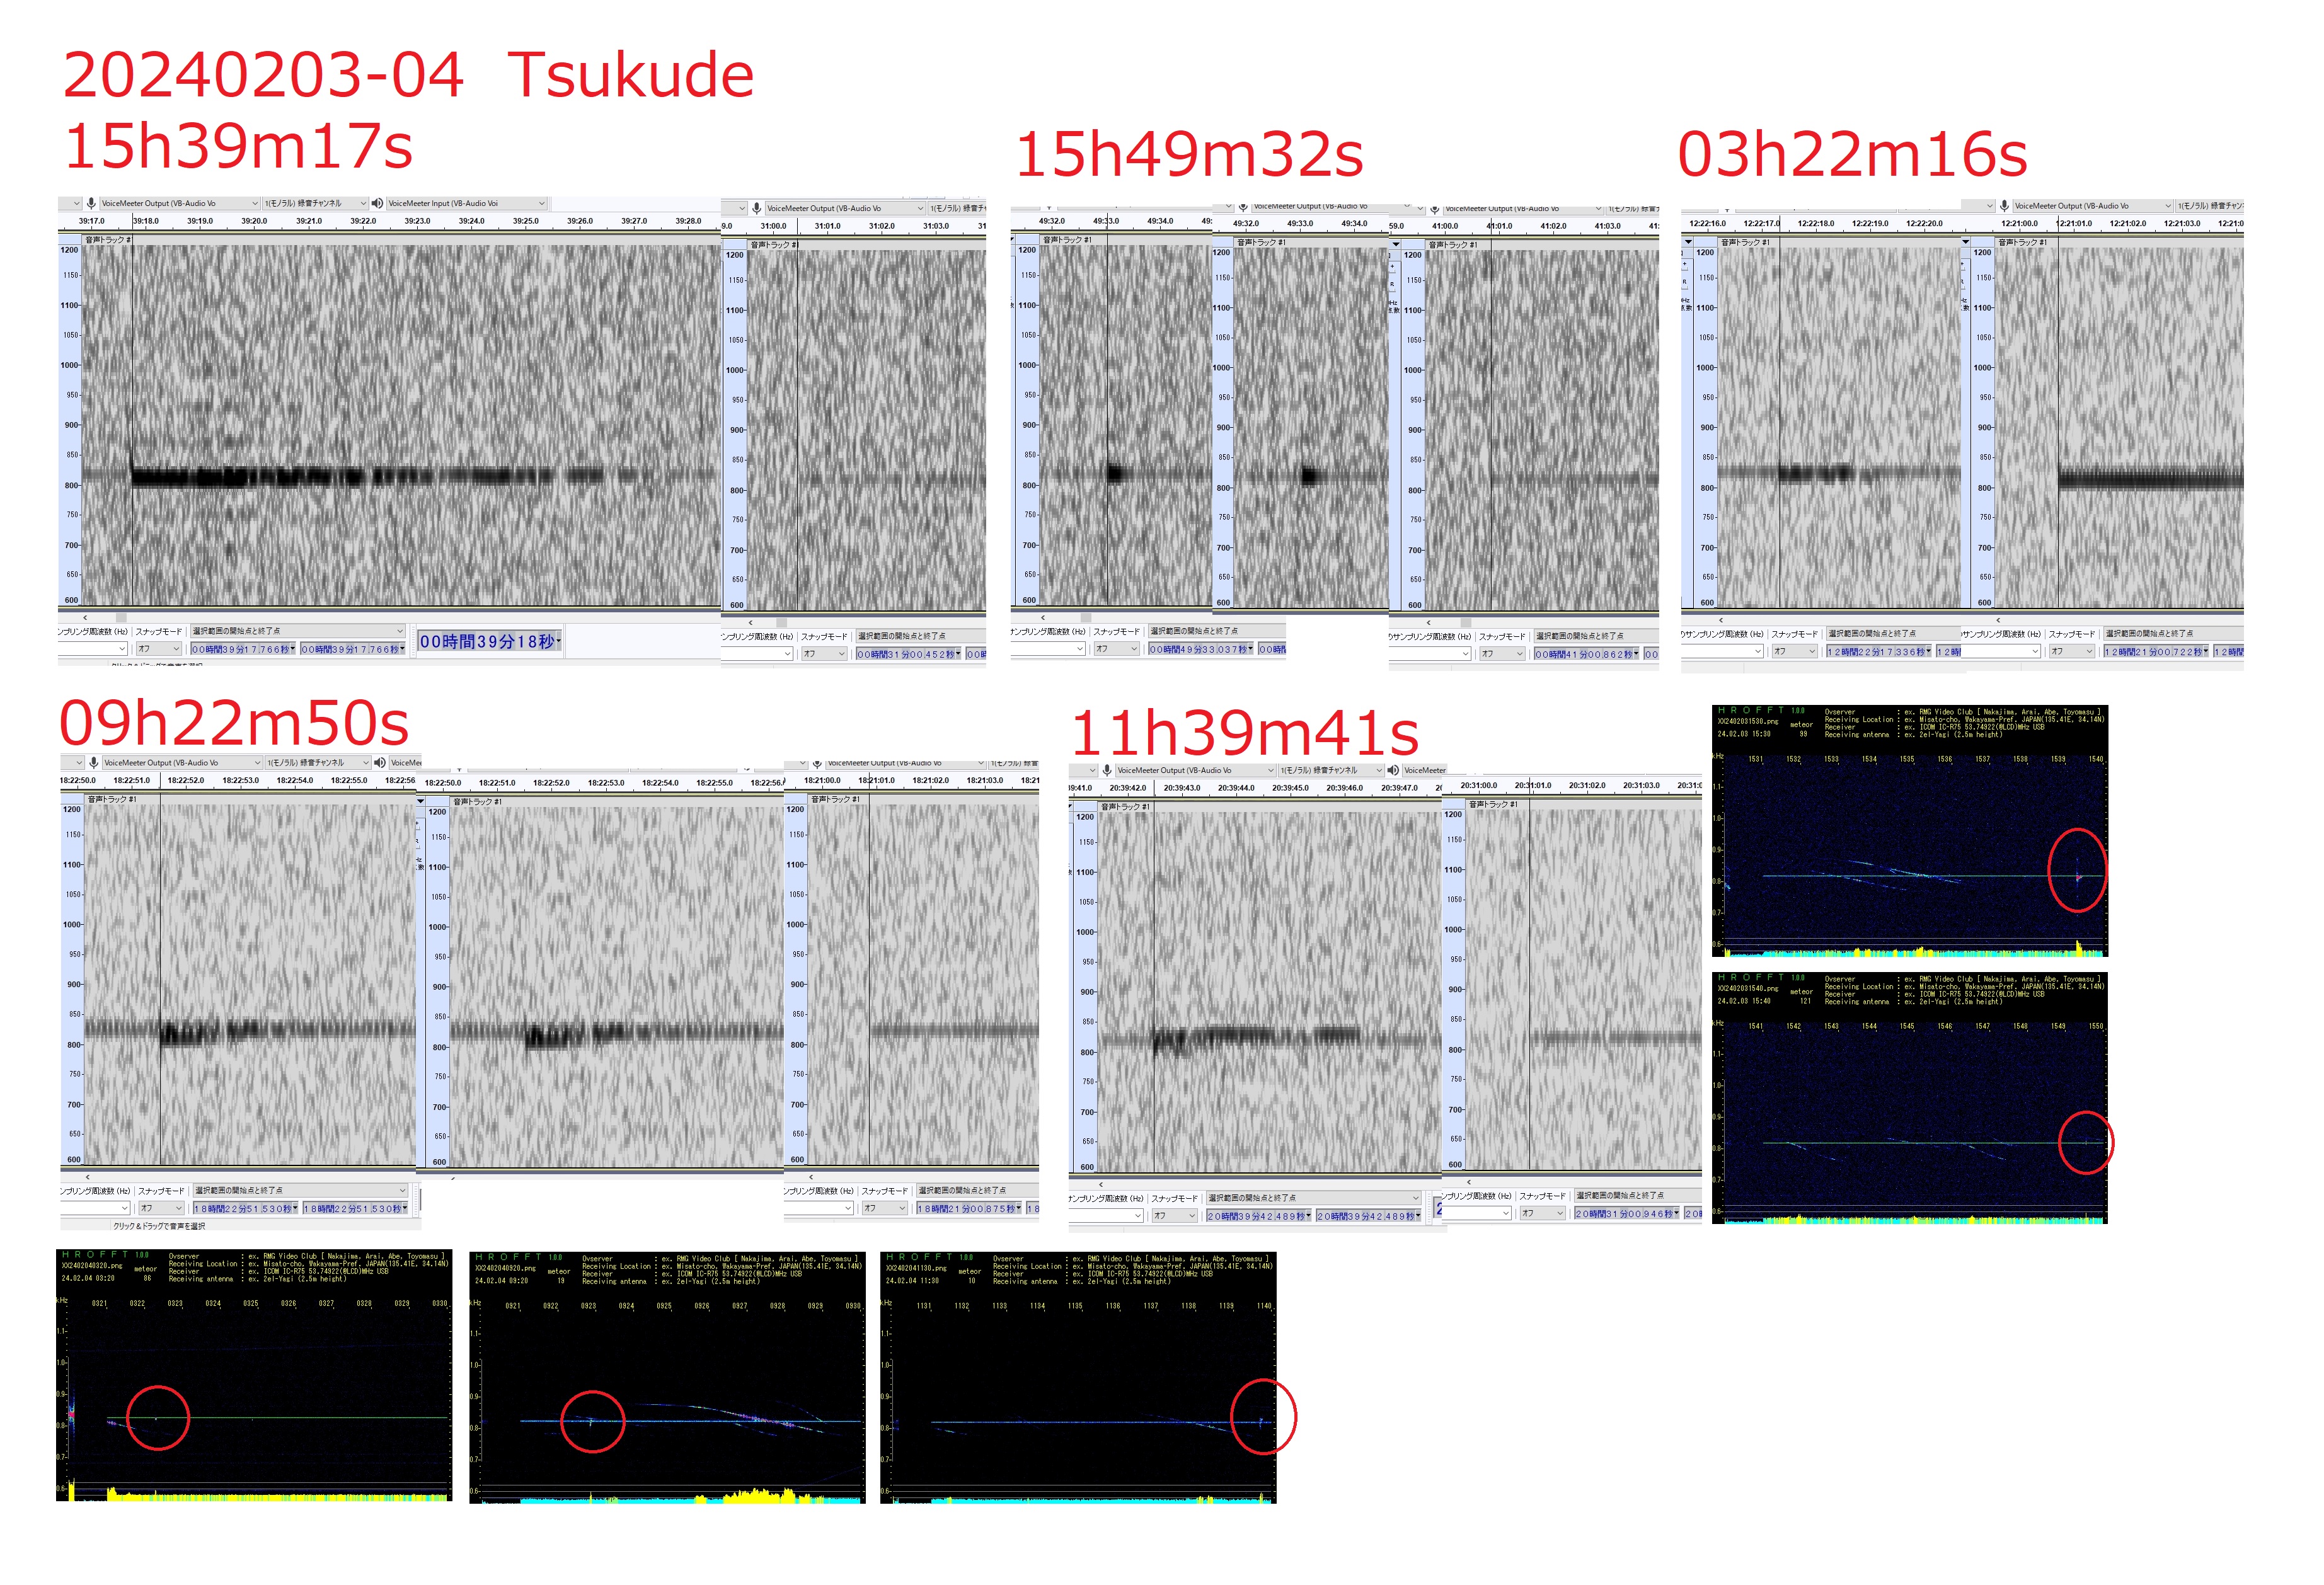Click scroll-left arrow under 15h39m17s spectrogram
Image resolution: width=2324 pixels, height=1585 pixels.
[x=85, y=617]
